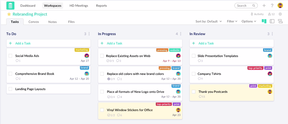Open the Company Tshirts task title
The image size is (288, 124).
pyautogui.click(x=209, y=74)
